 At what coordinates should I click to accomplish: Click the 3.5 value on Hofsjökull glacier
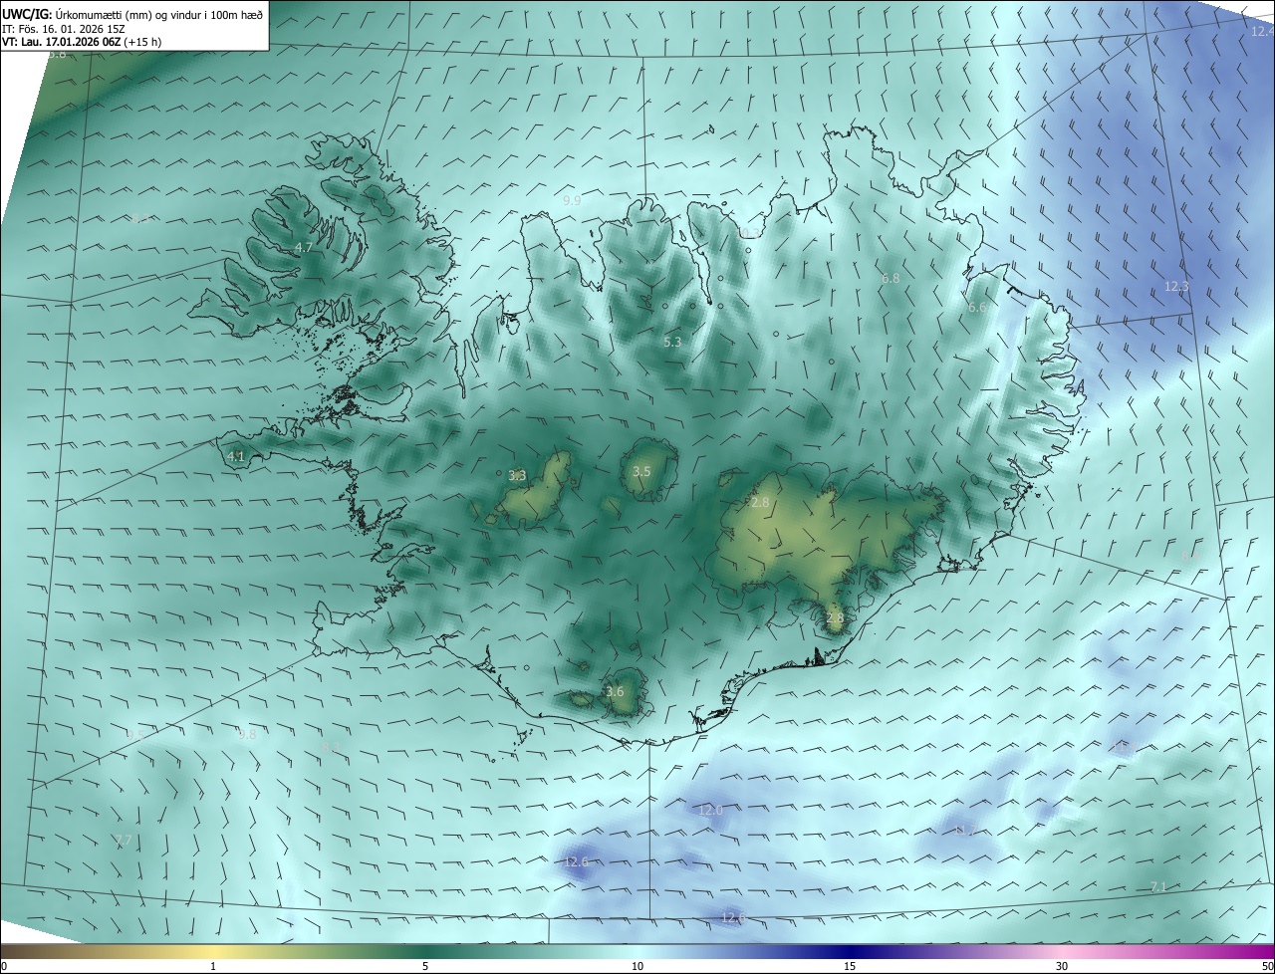coord(641,472)
